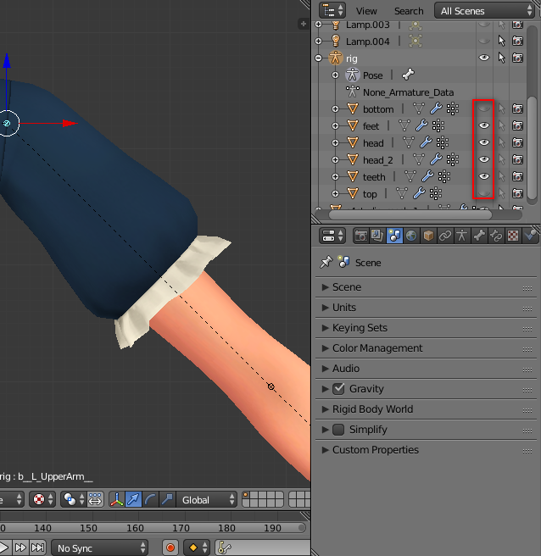Expand the Scene panel
The image size is (541, 556).
click(x=426, y=287)
